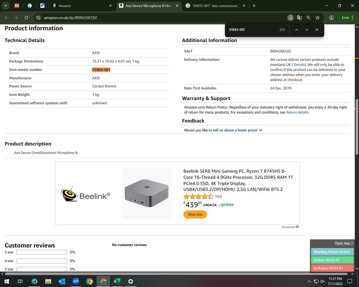Show hidden system tray icons

tap(309, 281)
